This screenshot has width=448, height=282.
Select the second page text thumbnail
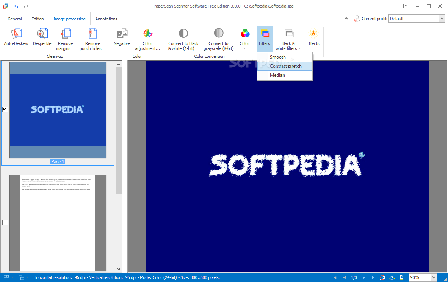[x=58, y=223]
